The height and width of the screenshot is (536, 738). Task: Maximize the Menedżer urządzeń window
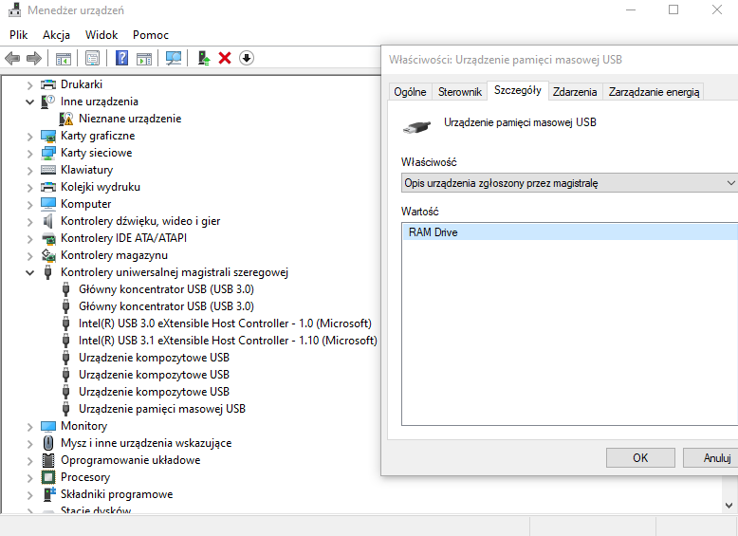pyautogui.click(x=673, y=9)
